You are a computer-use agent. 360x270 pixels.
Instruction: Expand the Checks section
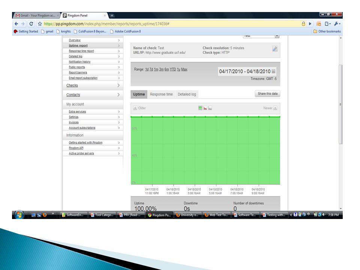tap(93, 85)
